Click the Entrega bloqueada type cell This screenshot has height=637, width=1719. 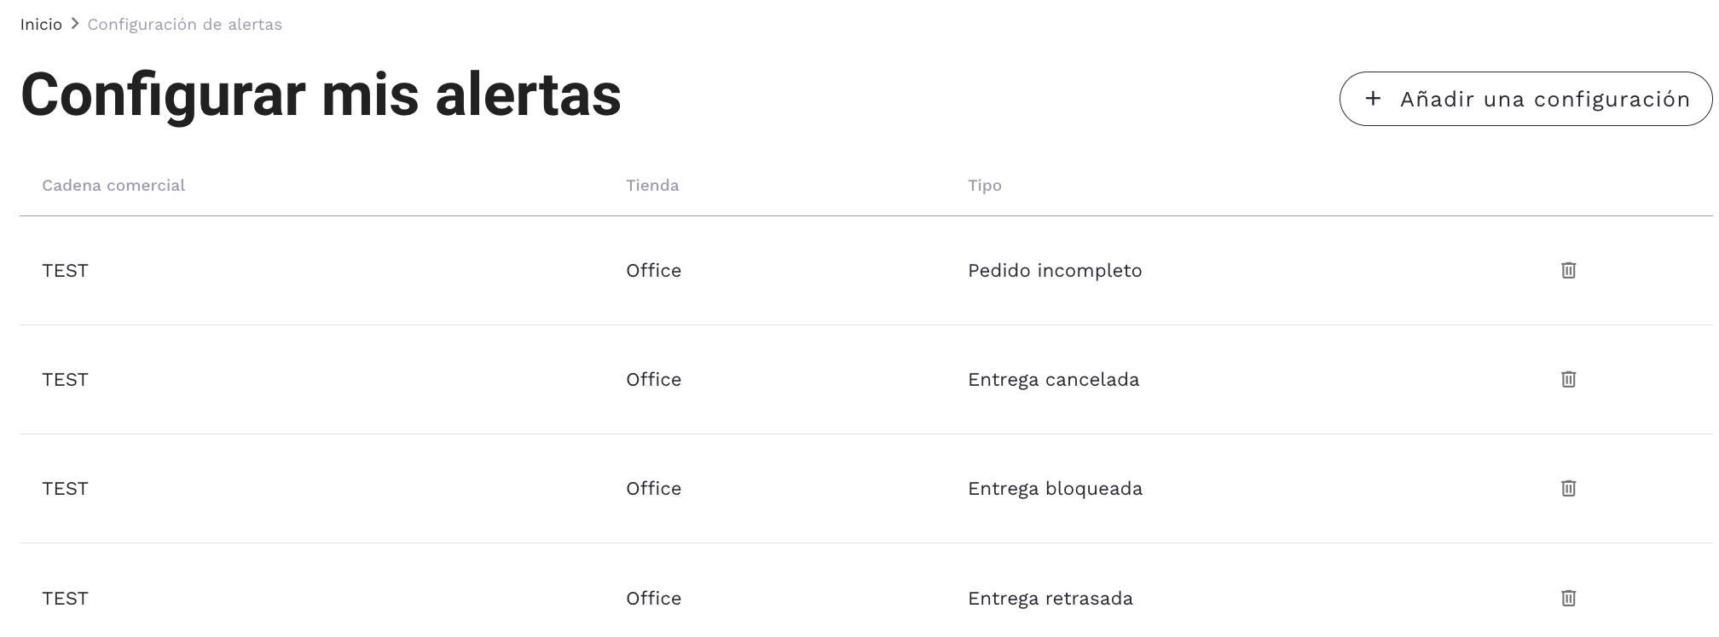tap(1055, 489)
